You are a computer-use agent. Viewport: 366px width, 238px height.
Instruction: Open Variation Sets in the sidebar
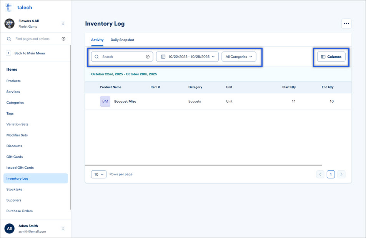[17, 124]
